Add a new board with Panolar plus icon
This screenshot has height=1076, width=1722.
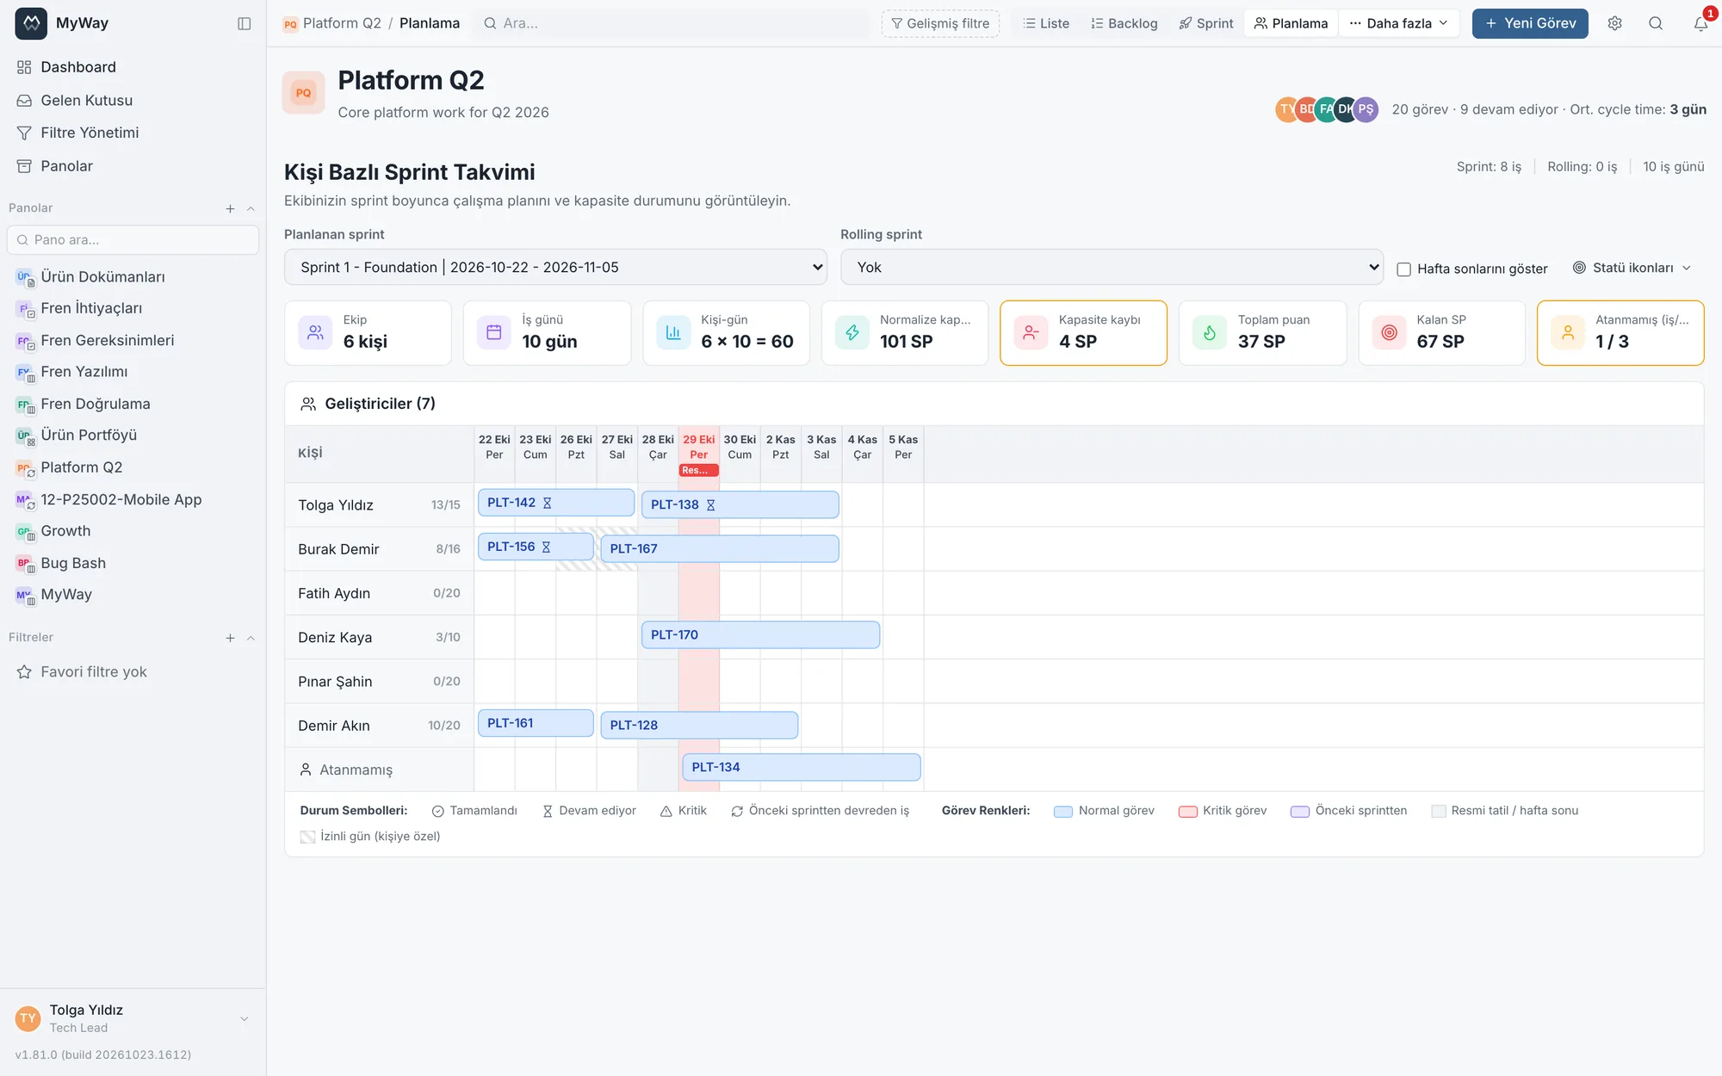(230, 208)
